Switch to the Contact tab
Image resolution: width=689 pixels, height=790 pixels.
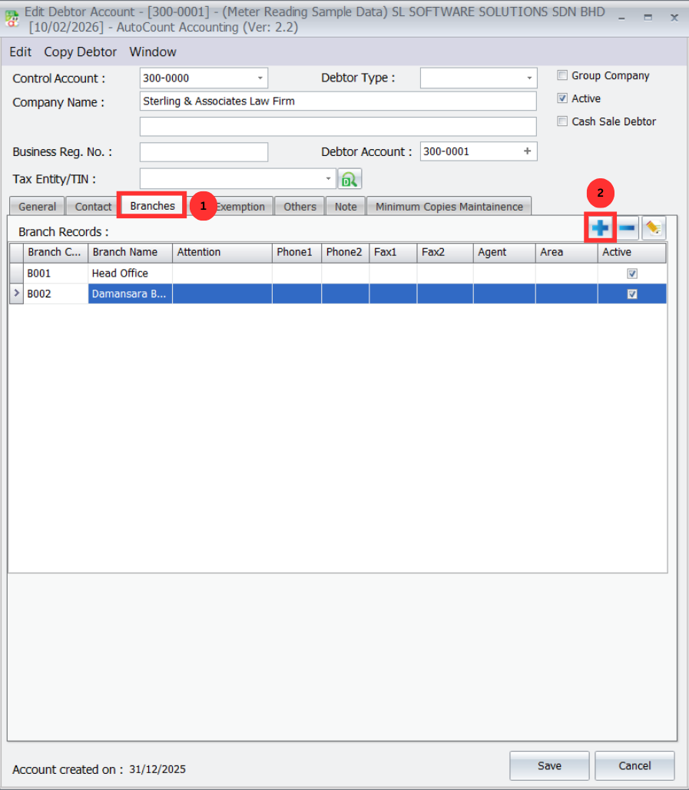[93, 207]
